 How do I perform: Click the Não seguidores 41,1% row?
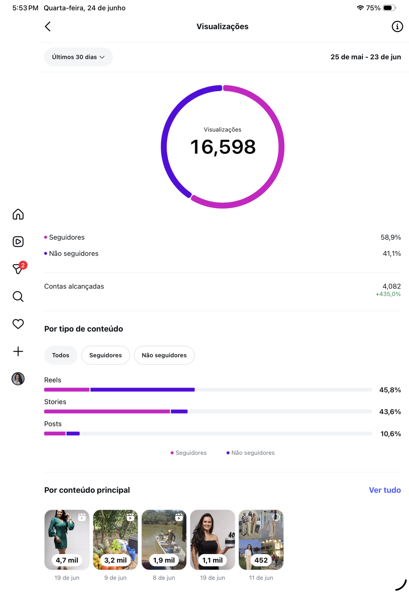tap(222, 254)
